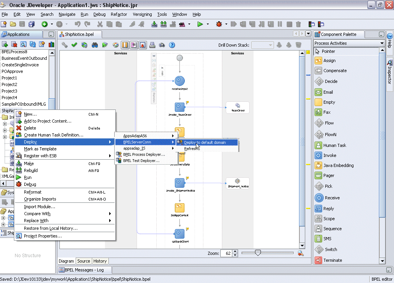Image resolution: width=394 pixels, height=283 pixels.
Task: Click the Zoom value field showing 62
Action: point(227,253)
